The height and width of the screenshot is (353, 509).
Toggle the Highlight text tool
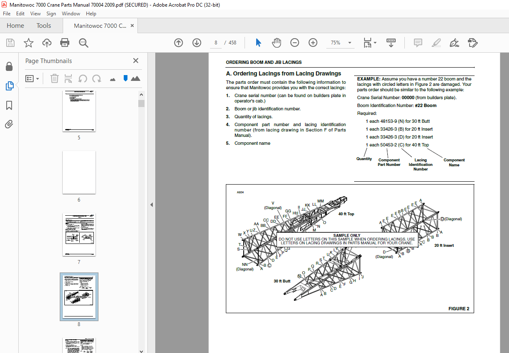[436, 42]
